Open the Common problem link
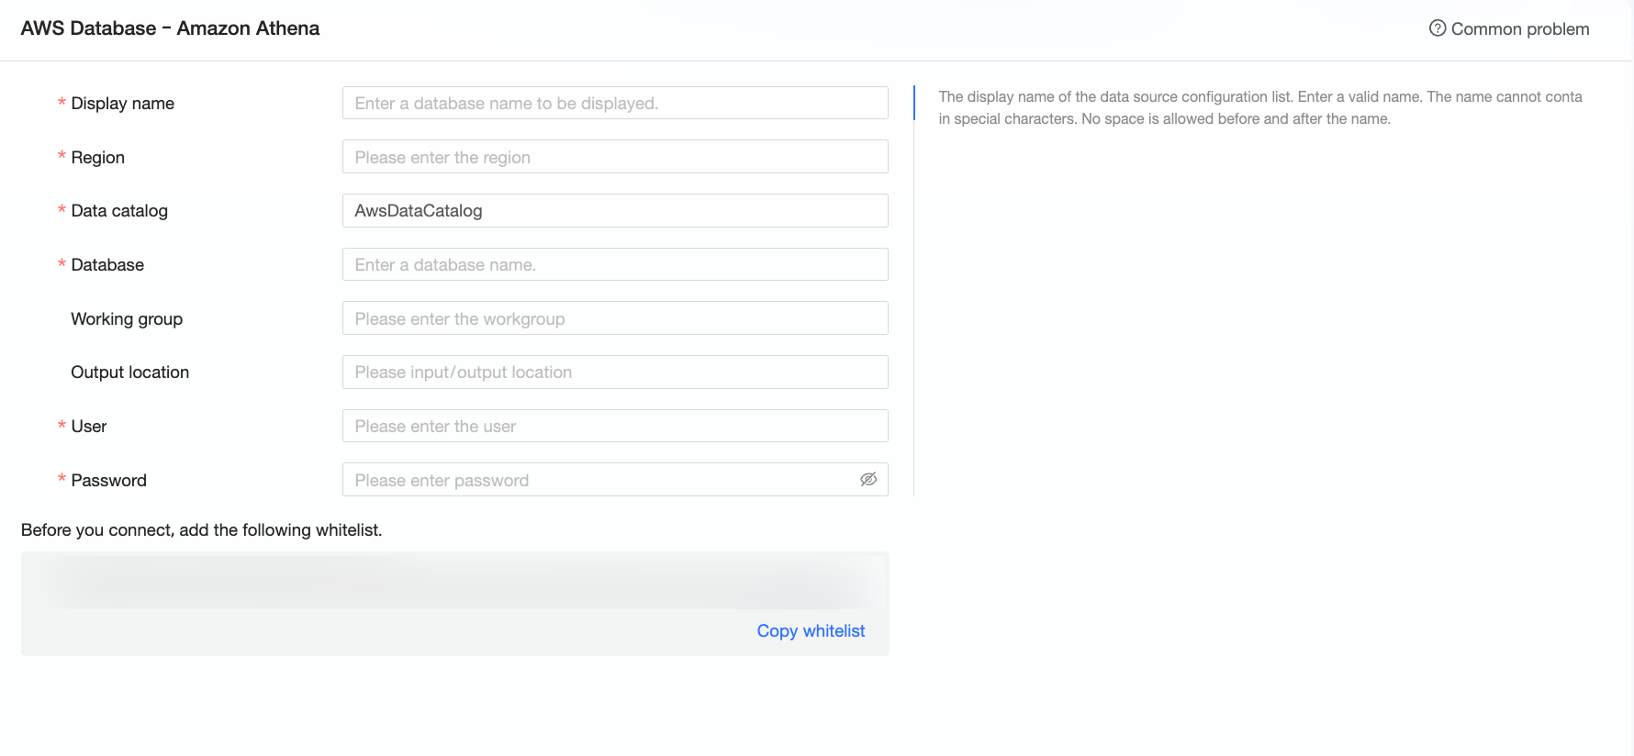This screenshot has height=756, width=1634. pos(1519,29)
